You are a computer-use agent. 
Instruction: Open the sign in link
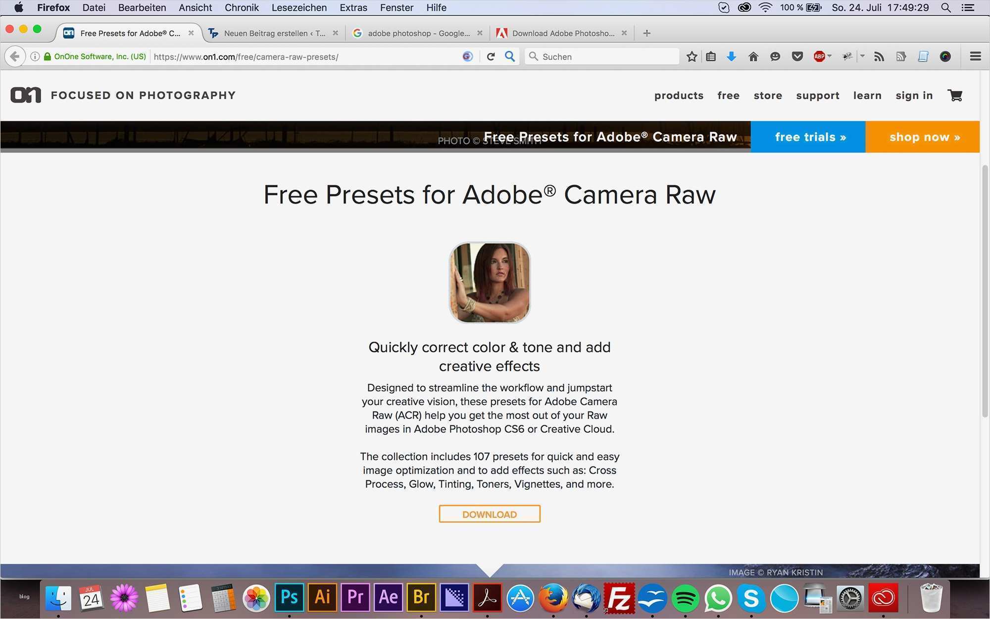[x=914, y=96]
